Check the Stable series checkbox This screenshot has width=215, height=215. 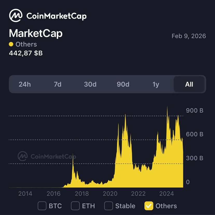click(108, 206)
